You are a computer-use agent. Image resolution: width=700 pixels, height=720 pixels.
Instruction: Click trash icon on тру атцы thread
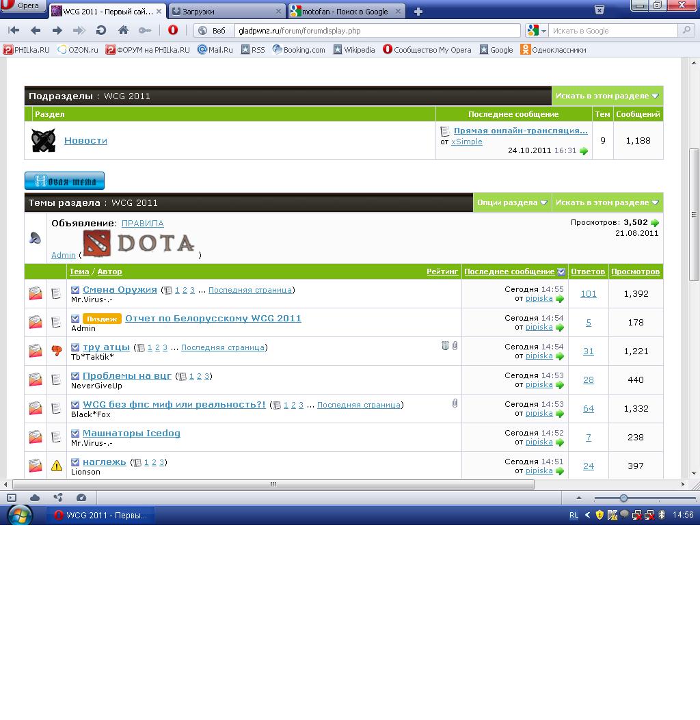point(445,346)
